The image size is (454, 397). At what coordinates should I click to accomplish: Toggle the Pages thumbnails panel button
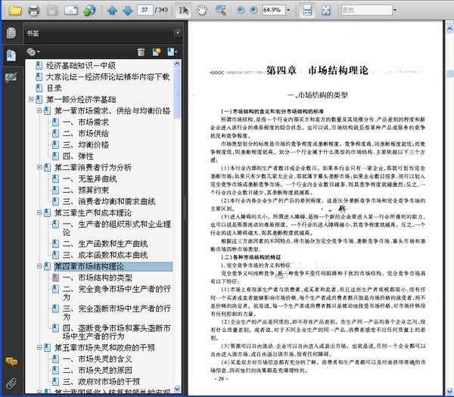point(11,33)
